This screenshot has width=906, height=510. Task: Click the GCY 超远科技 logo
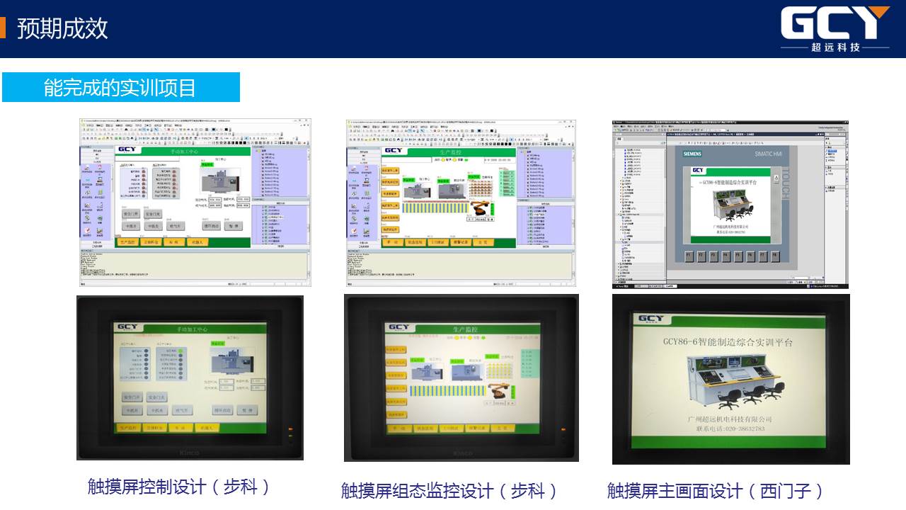[x=835, y=28]
